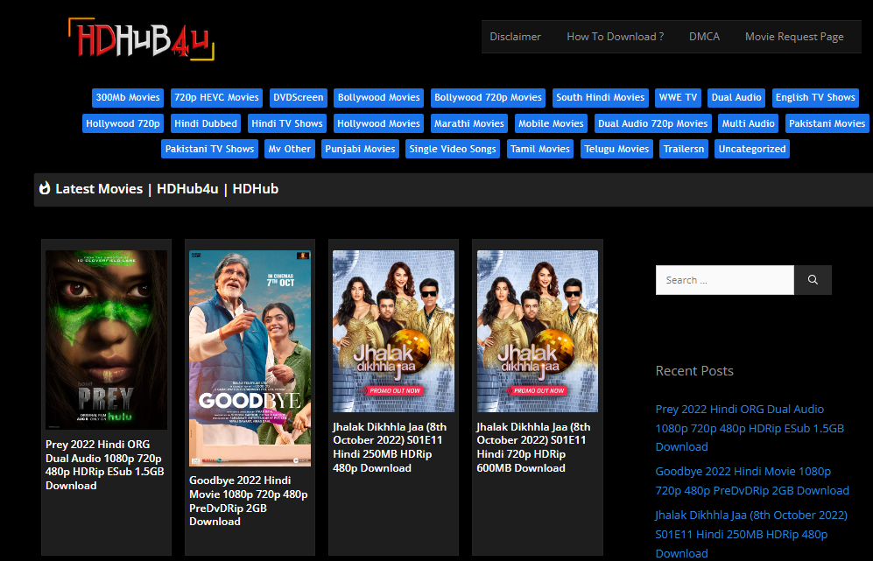Click the search magnifier button
The image size is (873, 561).
click(813, 280)
